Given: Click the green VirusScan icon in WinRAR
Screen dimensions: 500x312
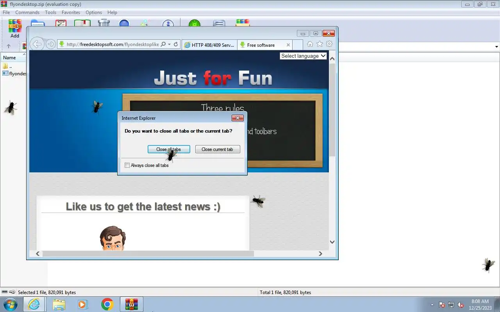Looking at the screenshot, I should [194, 23].
